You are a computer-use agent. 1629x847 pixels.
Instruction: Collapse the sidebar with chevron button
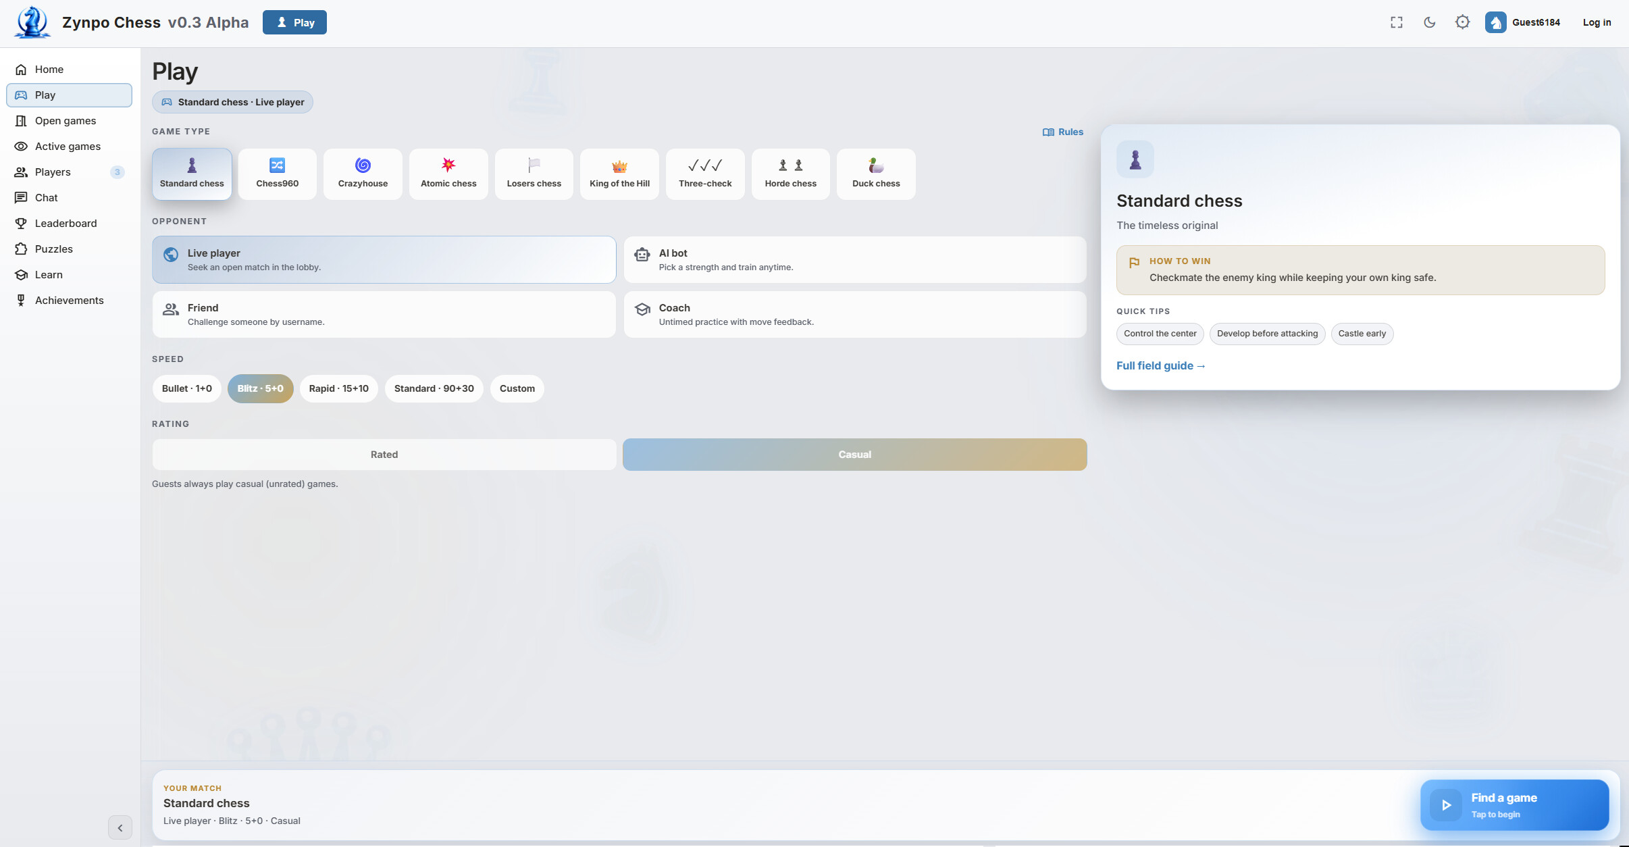120,827
